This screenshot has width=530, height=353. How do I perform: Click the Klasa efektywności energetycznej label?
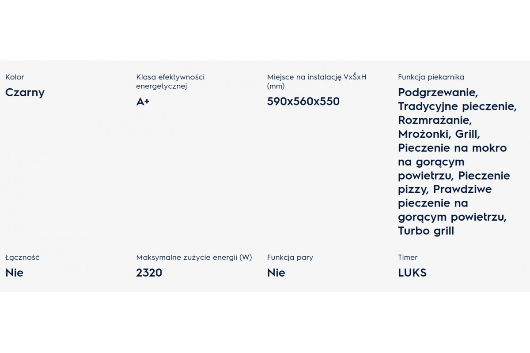170,81
